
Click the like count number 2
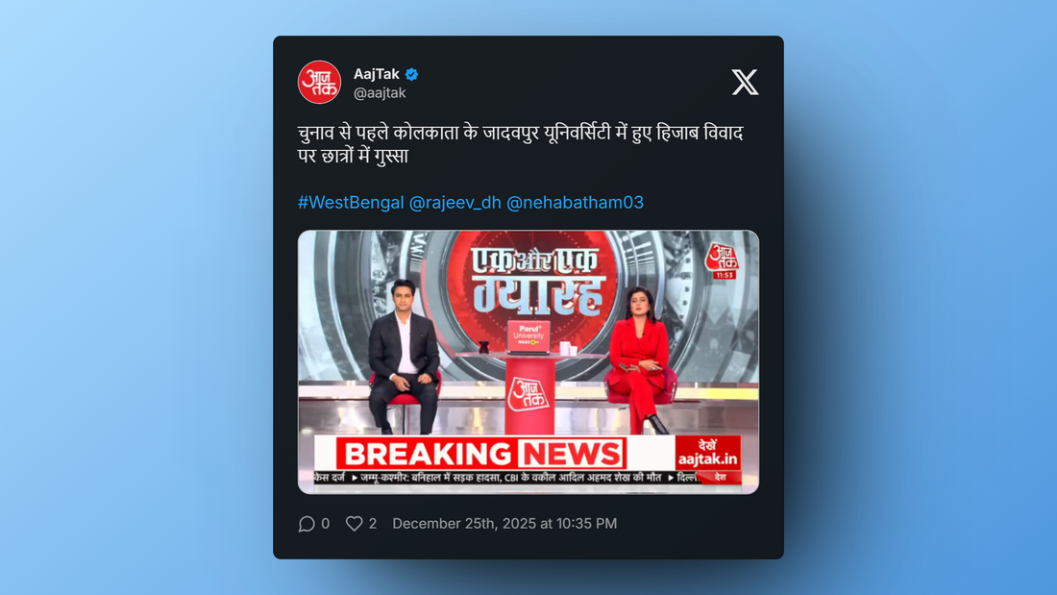click(373, 524)
